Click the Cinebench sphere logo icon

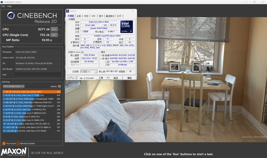point(11,15)
